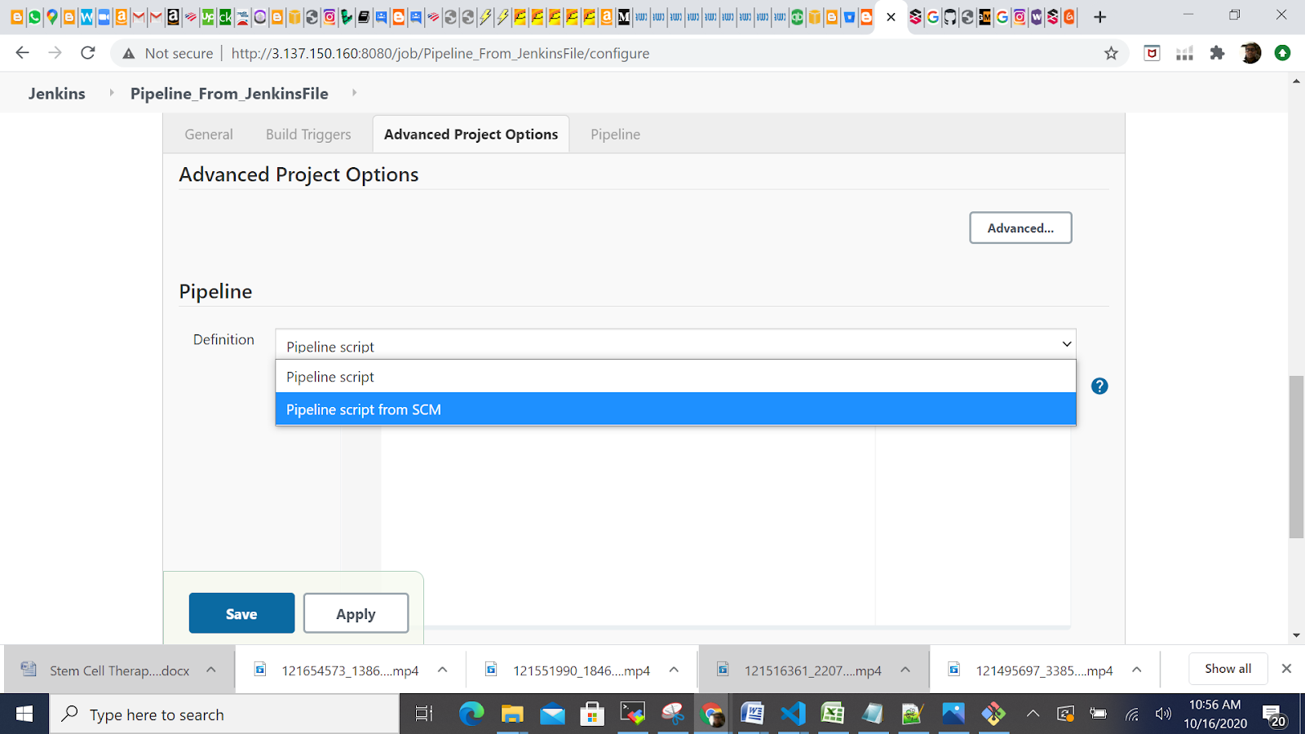Switch to the GitHub browser tab

950,17
